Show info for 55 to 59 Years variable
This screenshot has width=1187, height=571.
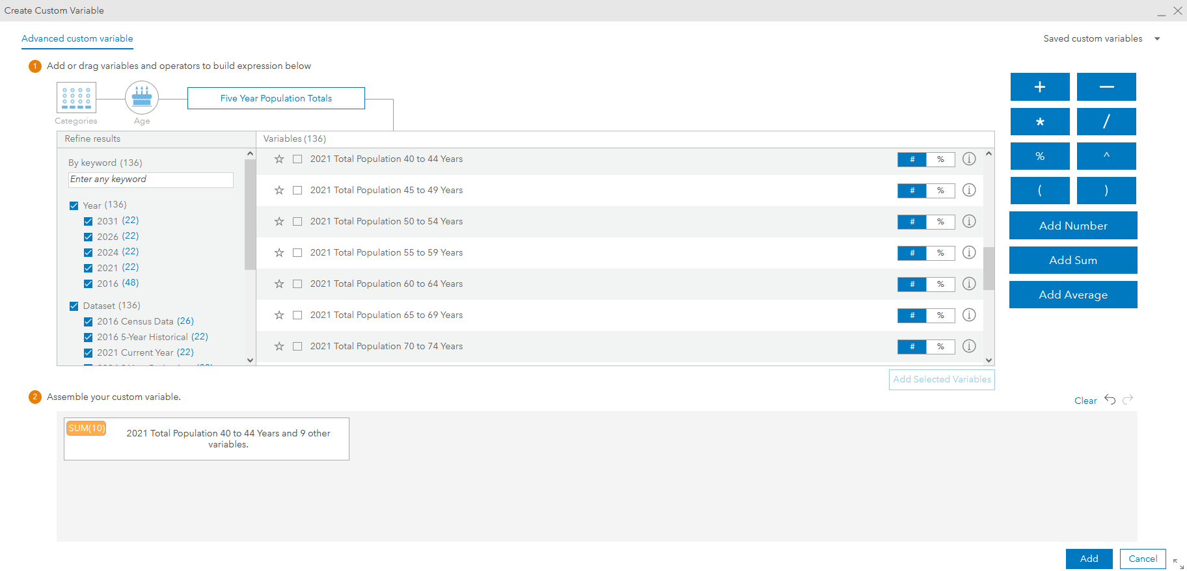point(969,252)
